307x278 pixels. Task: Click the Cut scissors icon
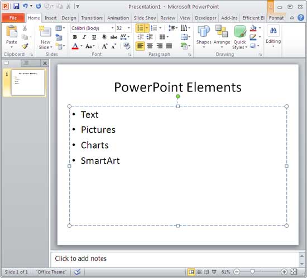coord(25,28)
